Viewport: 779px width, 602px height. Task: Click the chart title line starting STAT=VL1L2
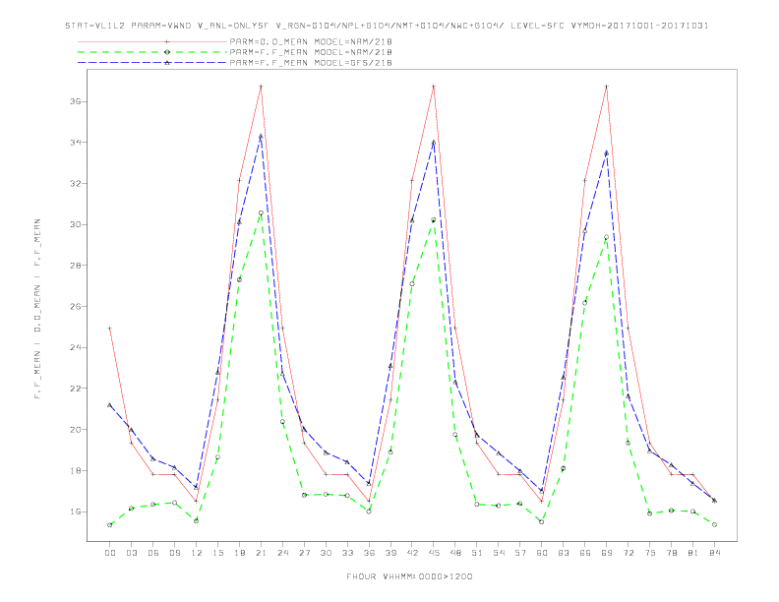[387, 26]
